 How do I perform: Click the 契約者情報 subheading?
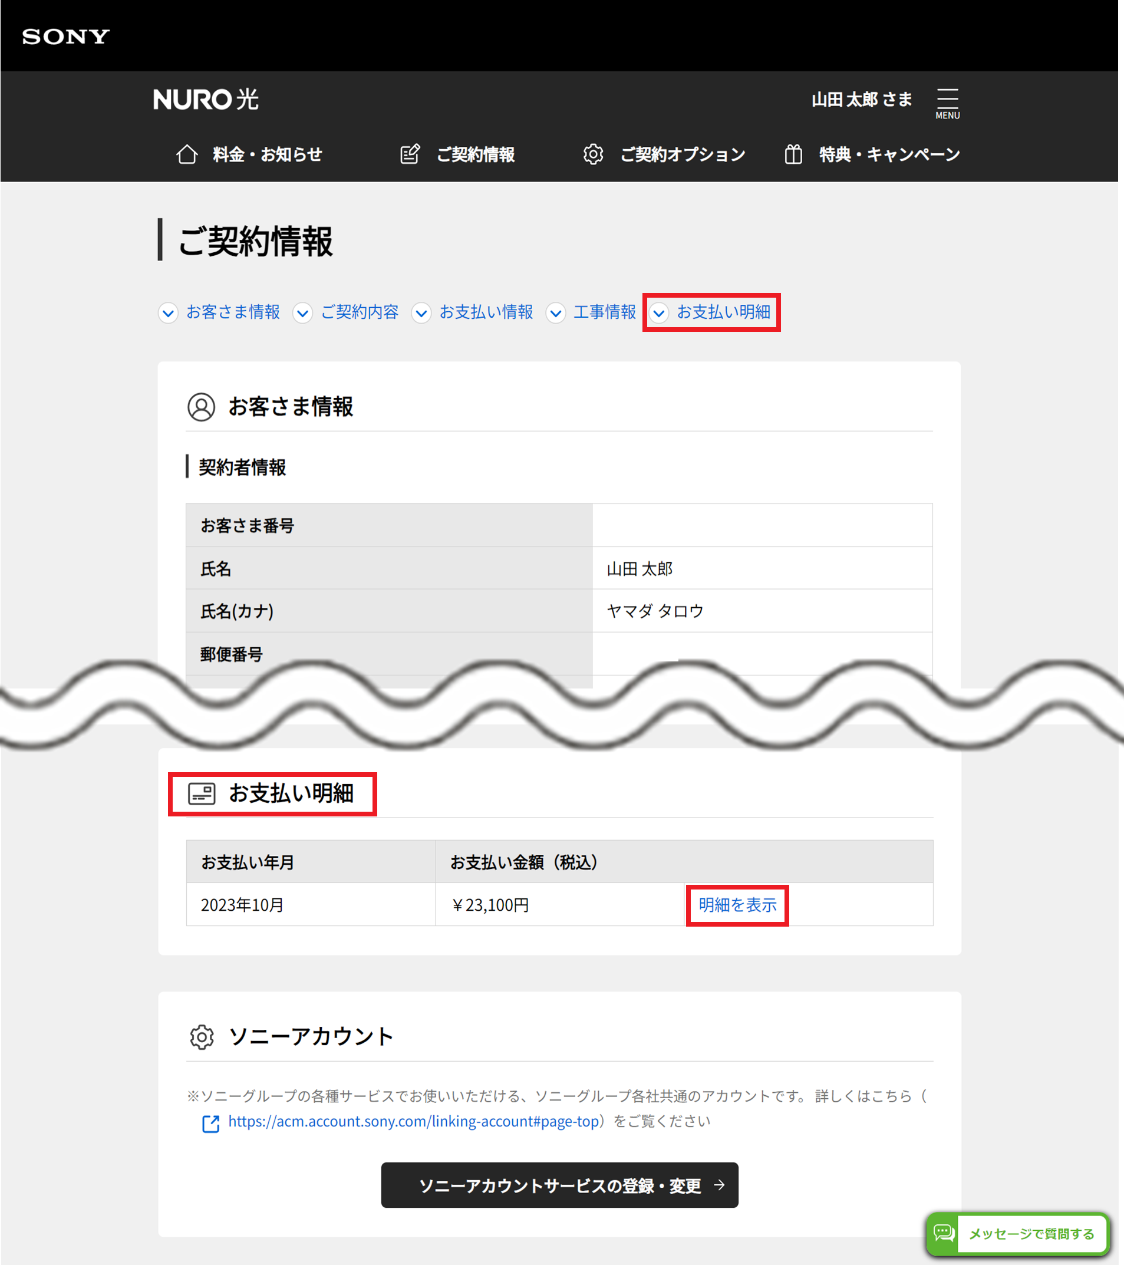(x=242, y=467)
